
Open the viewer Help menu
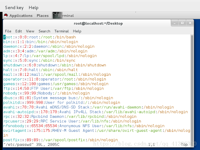pos(33,8)
